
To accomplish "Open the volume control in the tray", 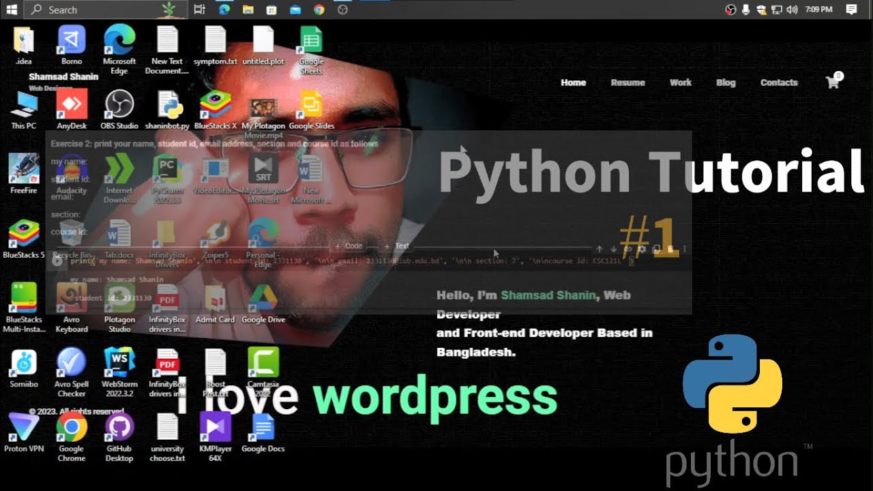I will [x=791, y=10].
